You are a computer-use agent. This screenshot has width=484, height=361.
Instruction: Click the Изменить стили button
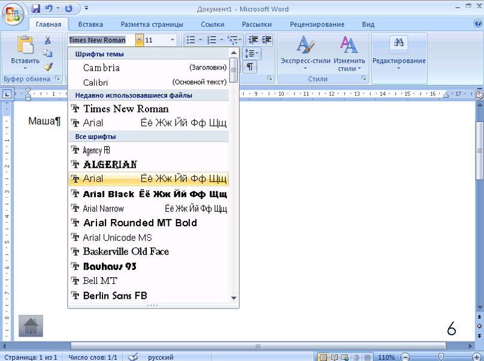point(349,53)
